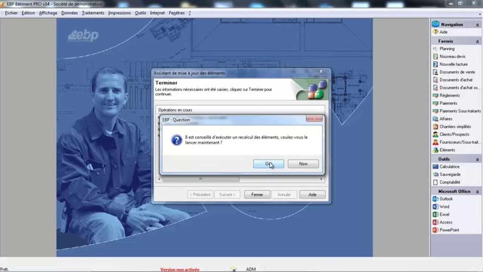The height and width of the screenshot is (272, 483).
Task: Click the Aide help icon in Navigation
Action: [x=435, y=32]
